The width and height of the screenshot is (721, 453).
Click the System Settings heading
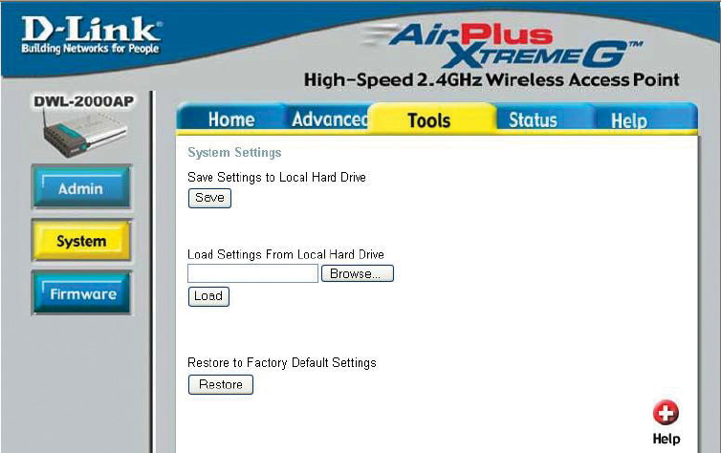(x=234, y=152)
